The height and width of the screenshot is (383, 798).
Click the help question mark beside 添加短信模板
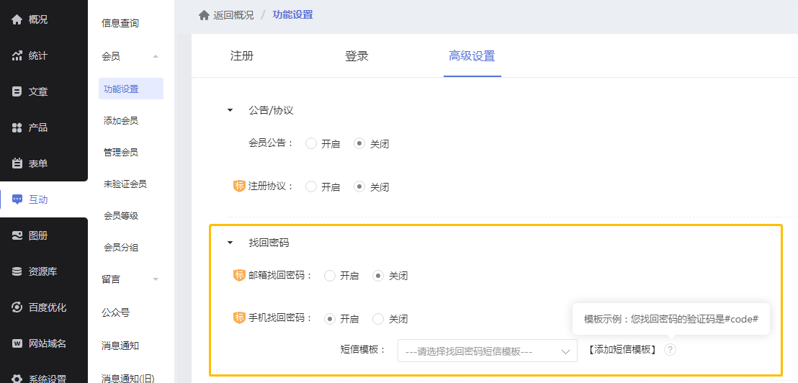[x=670, y=350]
